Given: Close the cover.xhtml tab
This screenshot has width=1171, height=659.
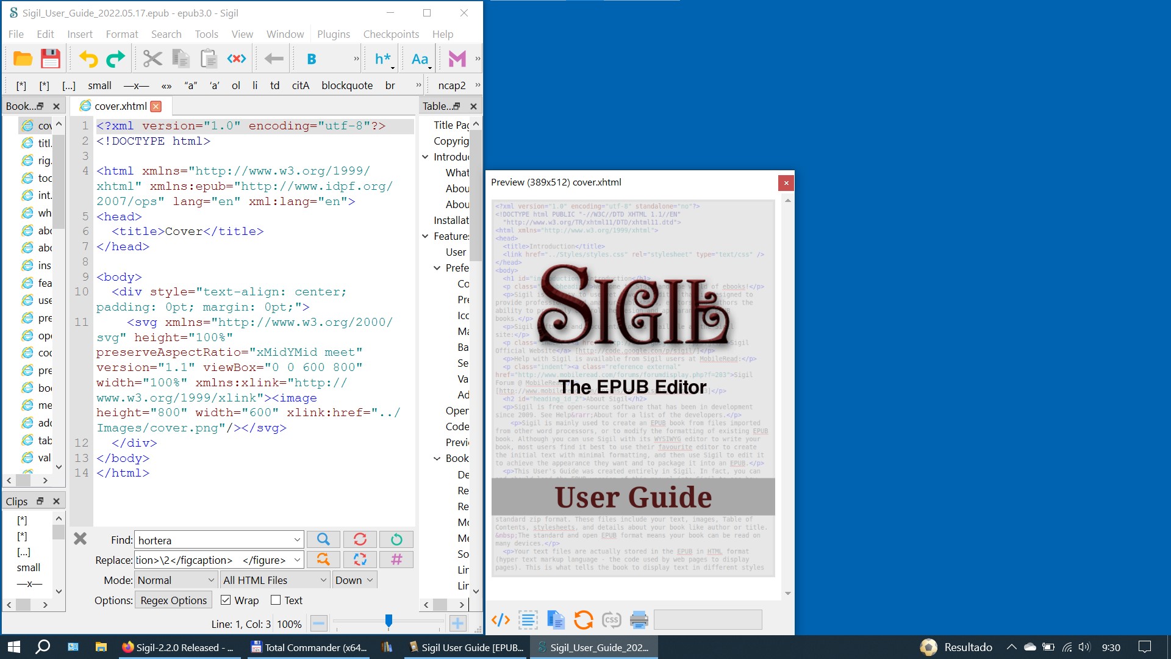Looking at the screenshot, I should coord(156,106).
